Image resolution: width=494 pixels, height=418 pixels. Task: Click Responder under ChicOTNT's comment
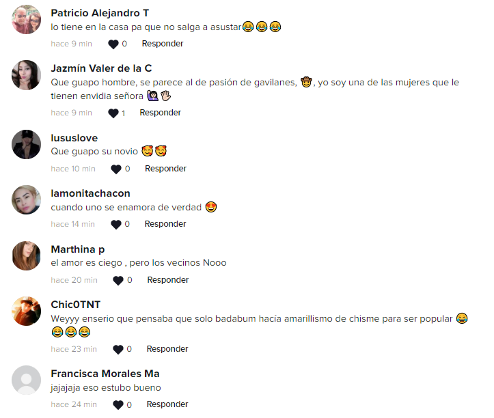pyautogui.click(x=167, y=349)
